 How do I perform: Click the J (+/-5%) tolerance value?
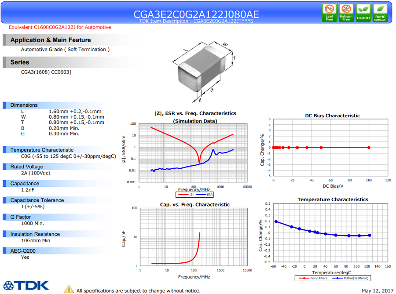coord(33,207)
